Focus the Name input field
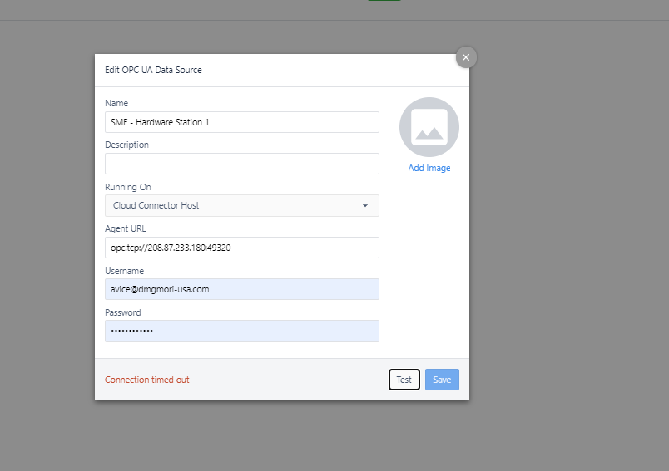Screen dimensions: 669x471 242,122
